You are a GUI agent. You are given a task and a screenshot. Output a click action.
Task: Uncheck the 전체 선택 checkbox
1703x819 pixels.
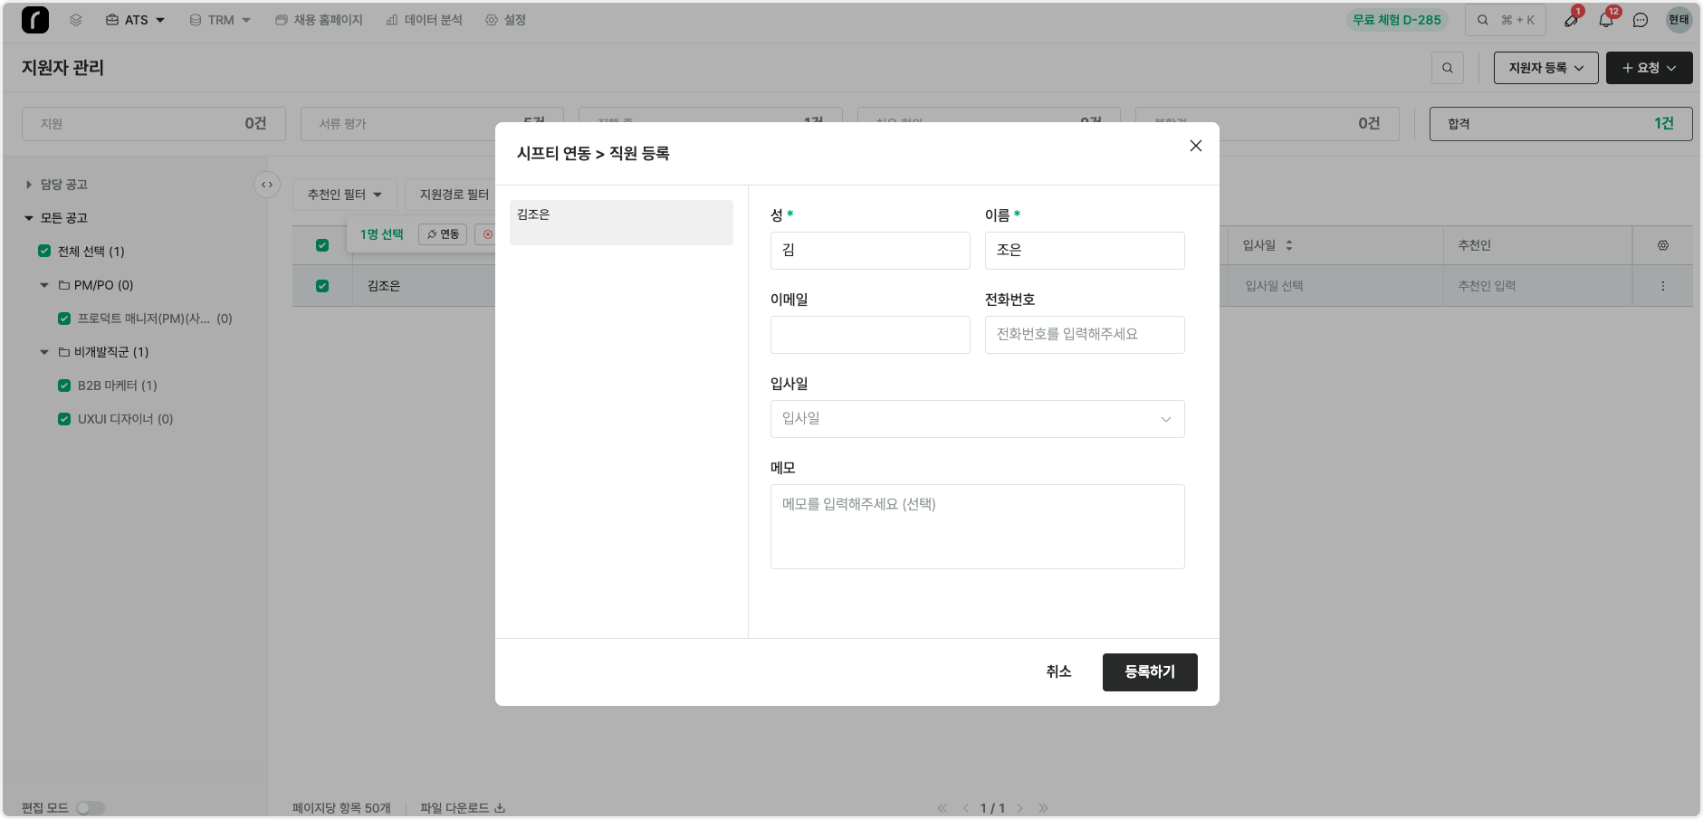click(44, 252)
